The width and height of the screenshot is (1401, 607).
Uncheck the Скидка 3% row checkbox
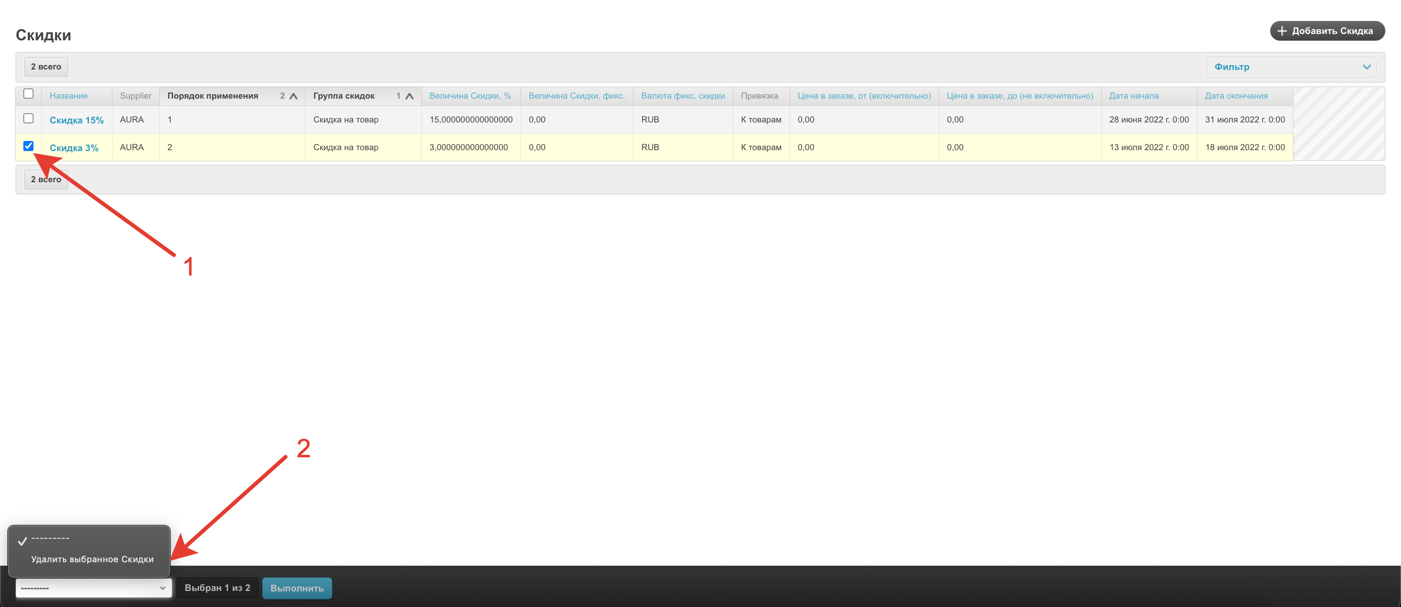(29, 146)
